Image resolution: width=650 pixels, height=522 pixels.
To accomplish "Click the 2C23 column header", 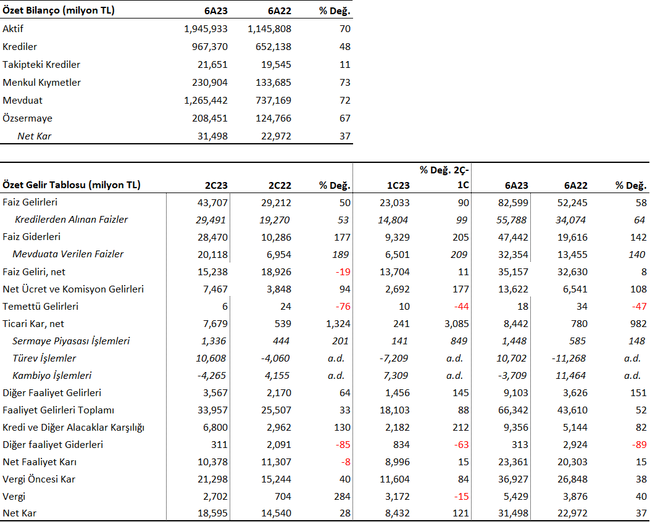I will click(x=217, y=186).
